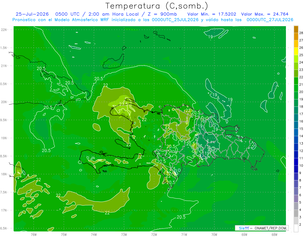Click the '22N' latitude axis label
The image size is (308, 238).
click(x=4, y=30)
